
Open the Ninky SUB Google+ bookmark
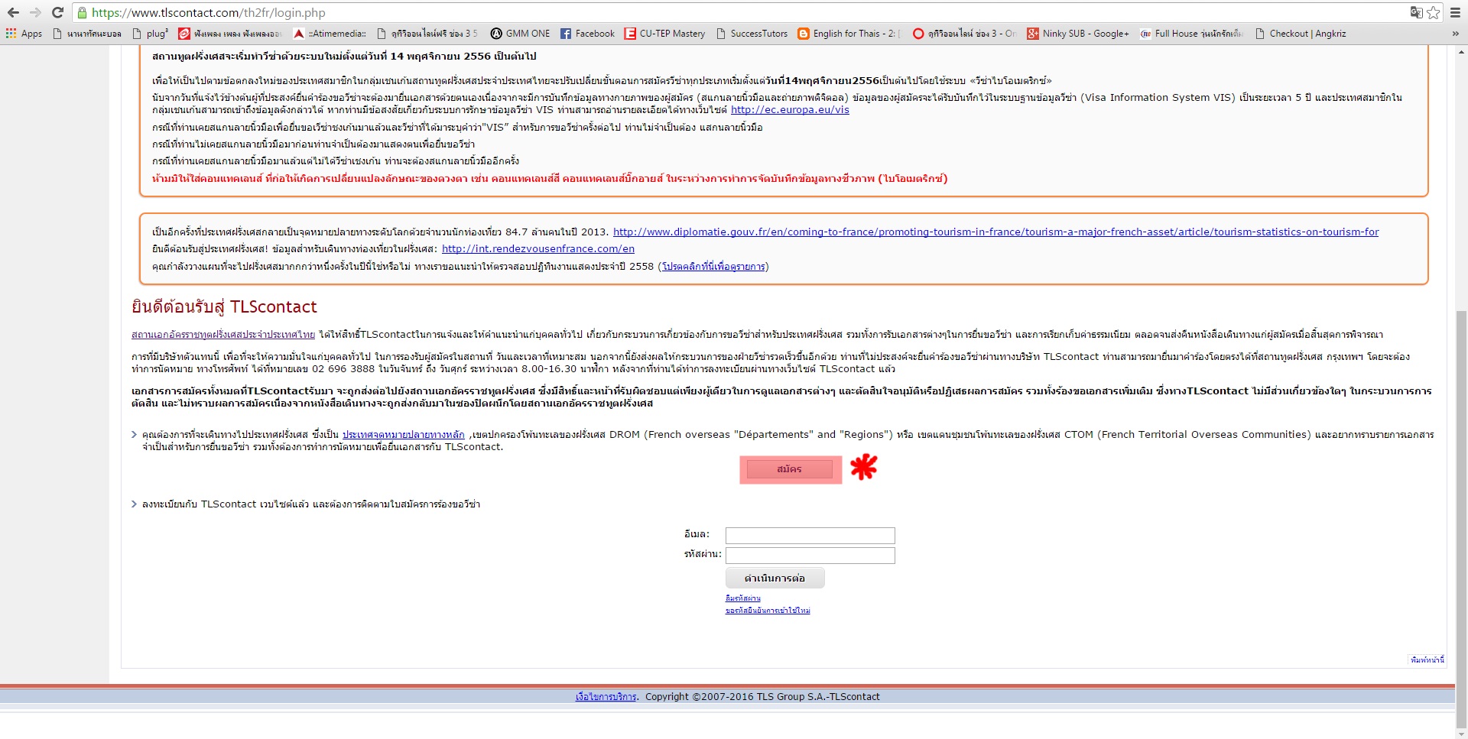pos(1078,34)
